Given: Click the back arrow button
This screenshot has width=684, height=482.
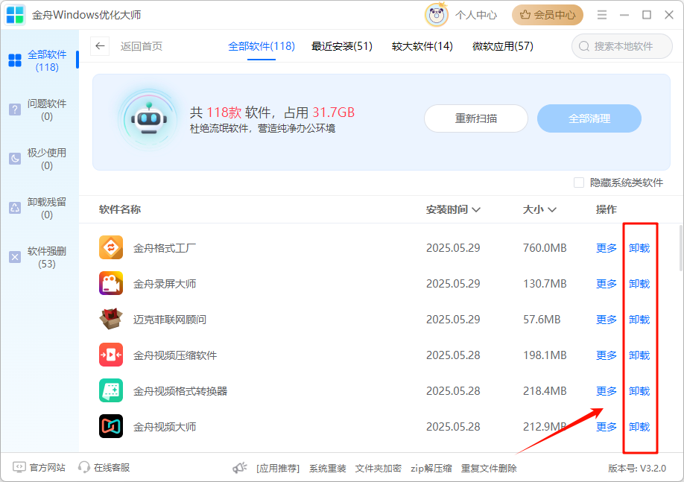Looking at the screenshot, I should click(100, 45).
